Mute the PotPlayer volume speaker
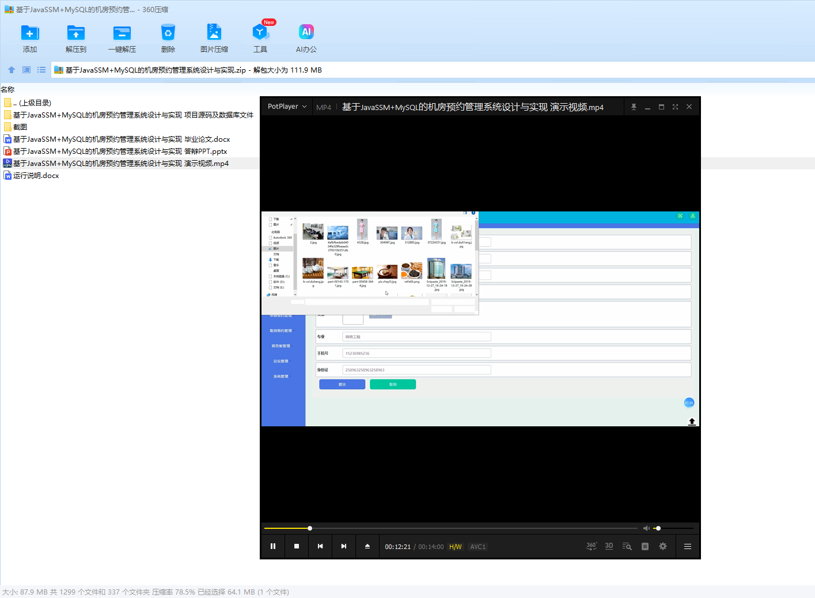The width and height of the screenshot is (815, 598). click(646, 528)
